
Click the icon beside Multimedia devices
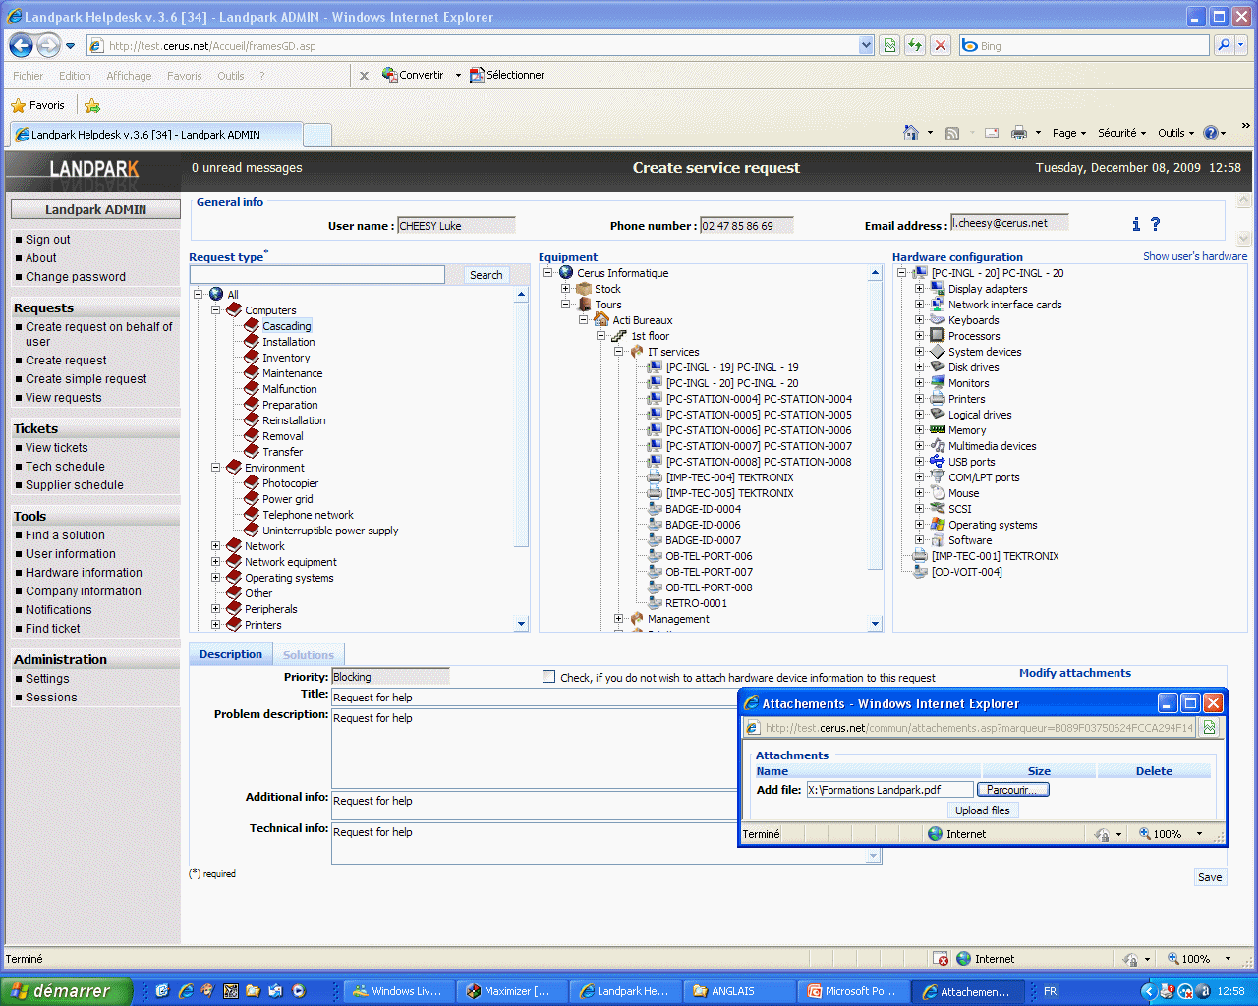click(938, 445)
